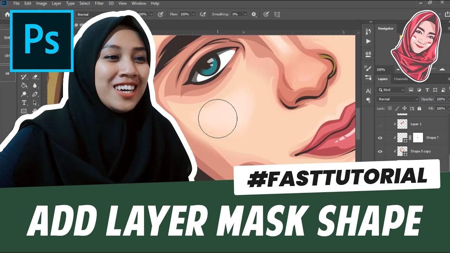Screen dimensions: 450x253
Task: Select the Rectangle shape tool
Action: pos(24,111)
